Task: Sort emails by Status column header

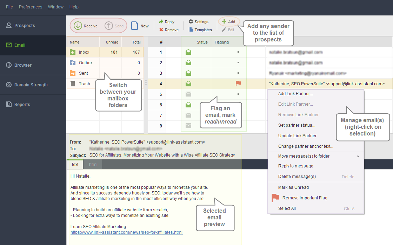Action: coord(196,42)
